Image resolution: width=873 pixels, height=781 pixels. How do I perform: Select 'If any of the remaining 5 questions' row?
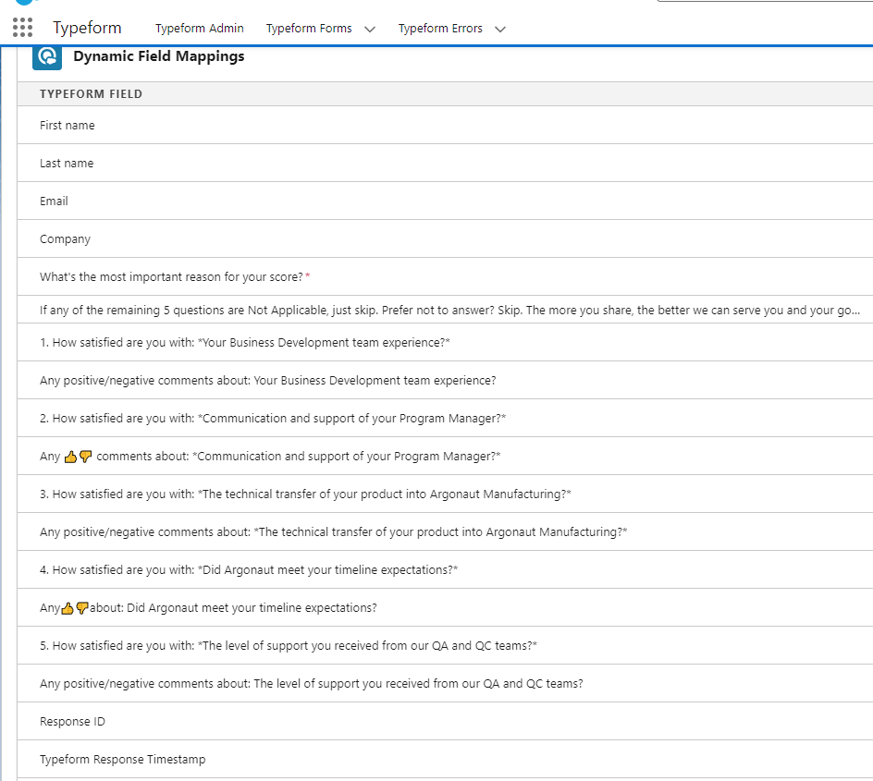pyautogui.click(x=445, y=310)
